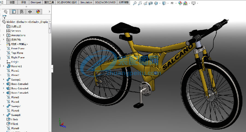Click the Apply Scene icon
Screen dimensions: 246x132
(185, 3)
